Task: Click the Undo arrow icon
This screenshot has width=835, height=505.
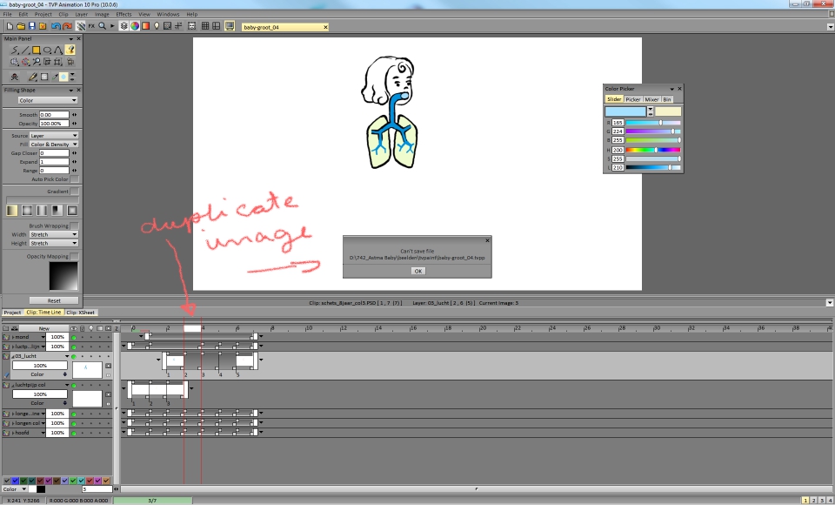Action: 56,26
